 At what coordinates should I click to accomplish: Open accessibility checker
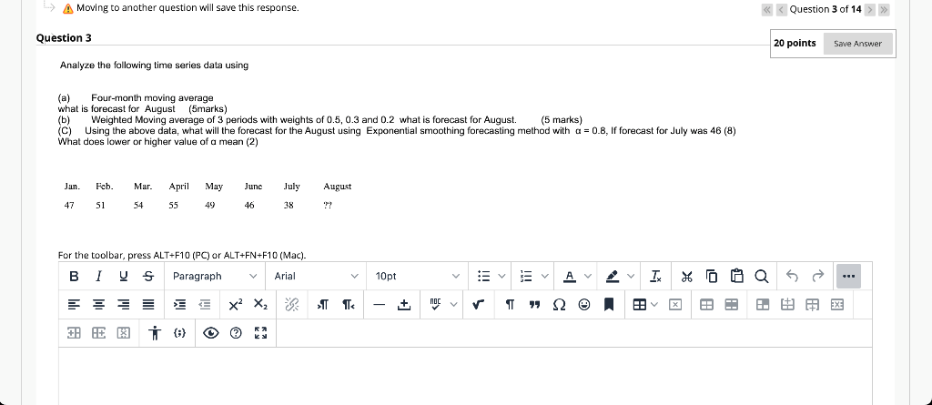155,333
